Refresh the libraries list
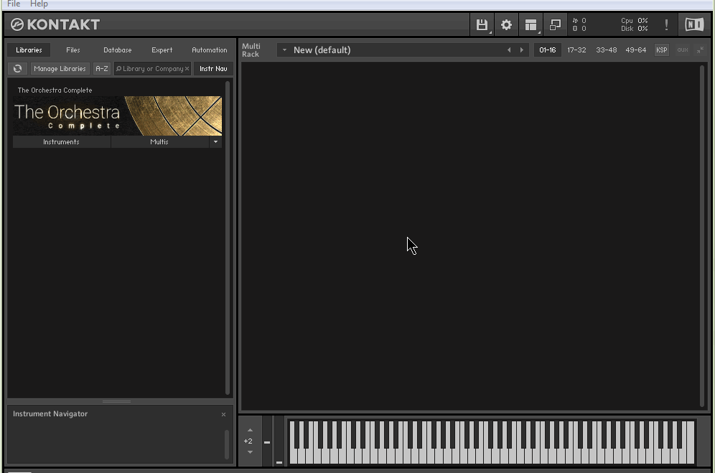The width and height of the screenshot is (715, 473). tap(18, 68)
